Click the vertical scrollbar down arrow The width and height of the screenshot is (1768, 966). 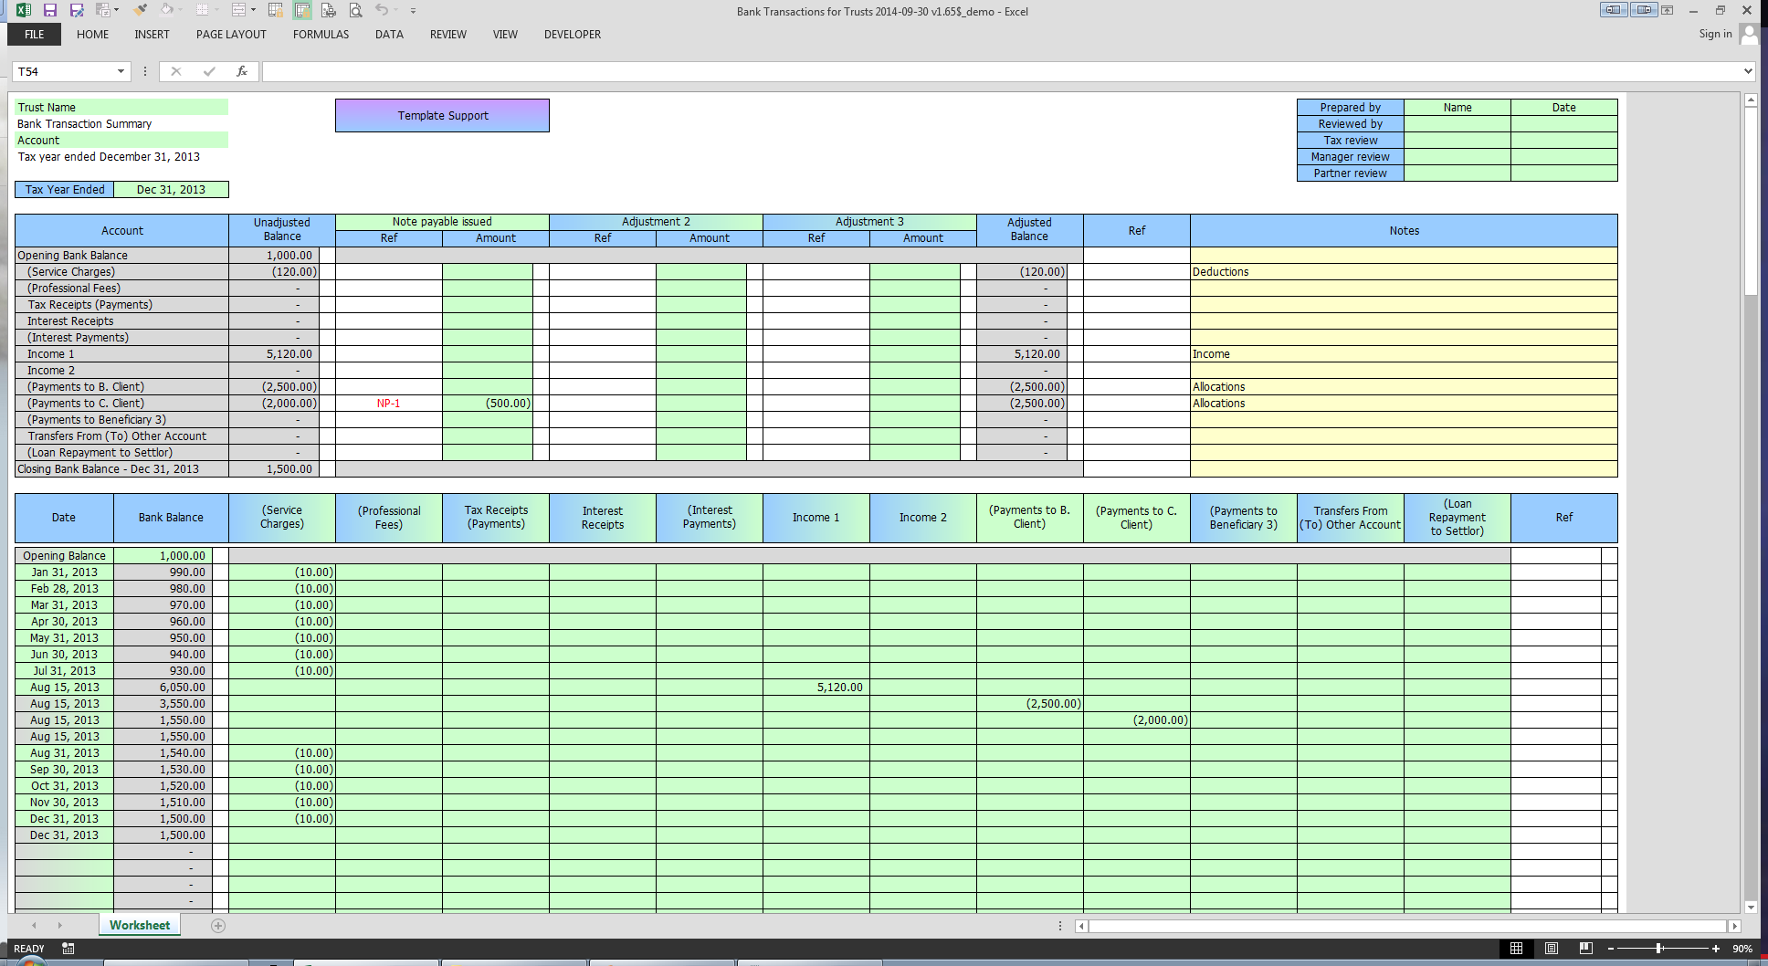(x=1751, y=907)
